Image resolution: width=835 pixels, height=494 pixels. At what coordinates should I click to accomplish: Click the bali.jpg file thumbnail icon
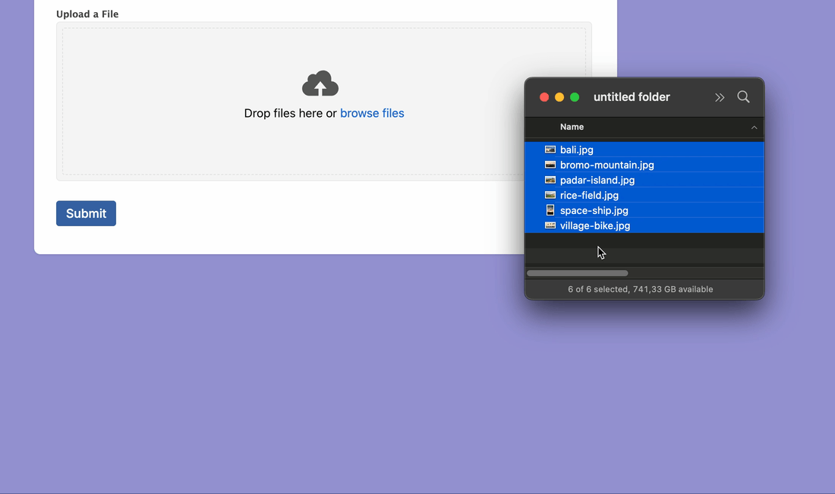[550, 149]
